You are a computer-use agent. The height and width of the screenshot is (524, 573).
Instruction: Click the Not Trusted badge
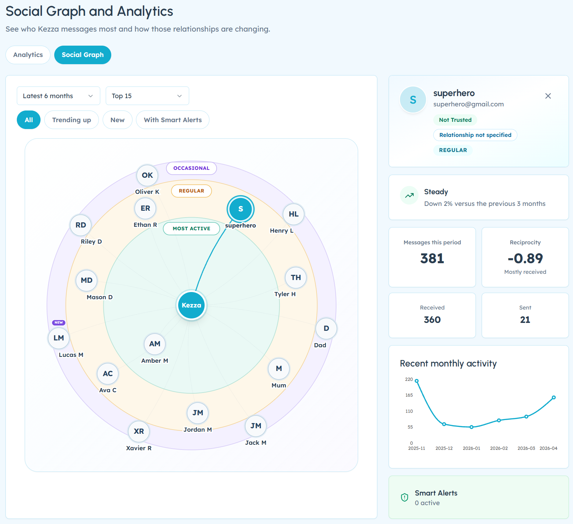click(455, 120)
